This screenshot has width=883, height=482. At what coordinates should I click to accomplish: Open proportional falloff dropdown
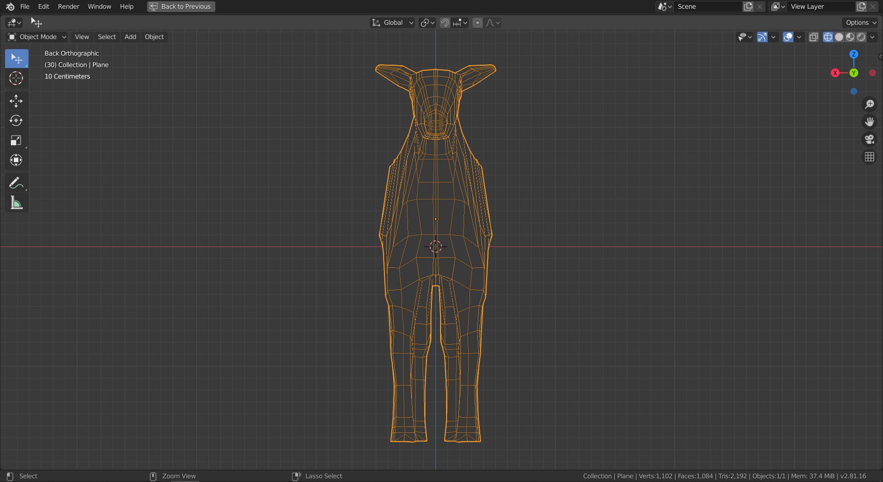(493, 23)
